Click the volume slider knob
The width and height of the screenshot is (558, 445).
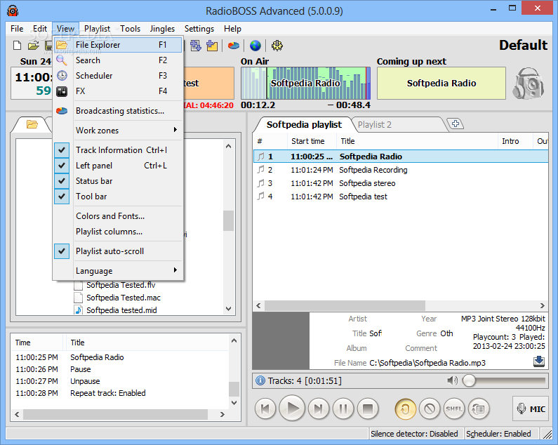(469, 380)
